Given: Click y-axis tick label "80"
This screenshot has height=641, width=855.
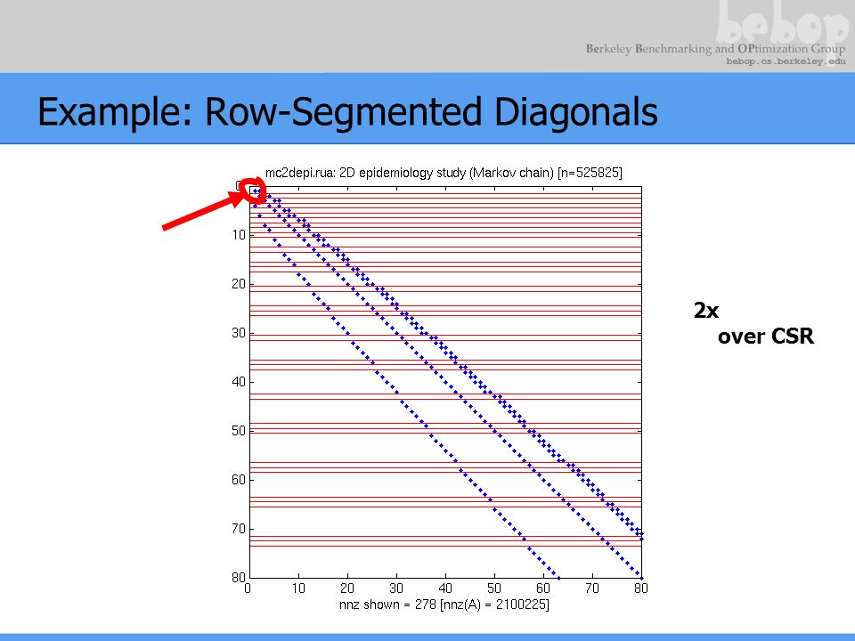Looking at the screenshot, I should pyautogui.click(x=239, y=577).
